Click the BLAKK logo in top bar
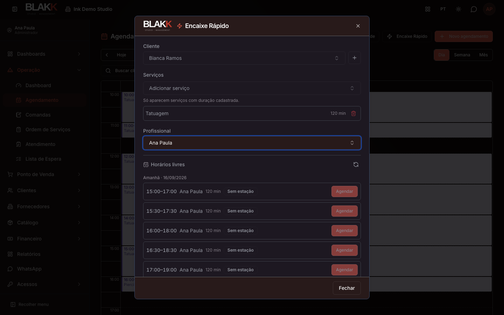The height and width of the screenshot is (315, 504). click(x=41, y=9)
